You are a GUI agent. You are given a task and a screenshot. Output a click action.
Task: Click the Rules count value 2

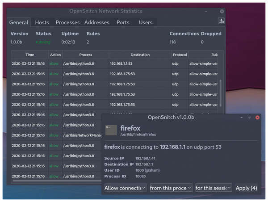click(x=88, y=42)
